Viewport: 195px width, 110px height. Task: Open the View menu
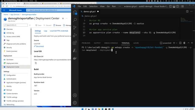pos(102,6)
